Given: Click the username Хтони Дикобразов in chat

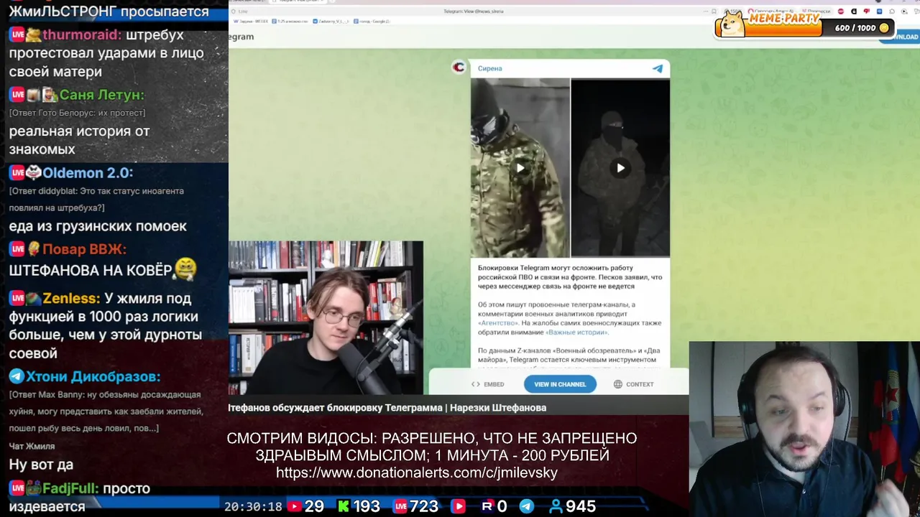Looking at the screenshot, I should [x=93, y=377].
